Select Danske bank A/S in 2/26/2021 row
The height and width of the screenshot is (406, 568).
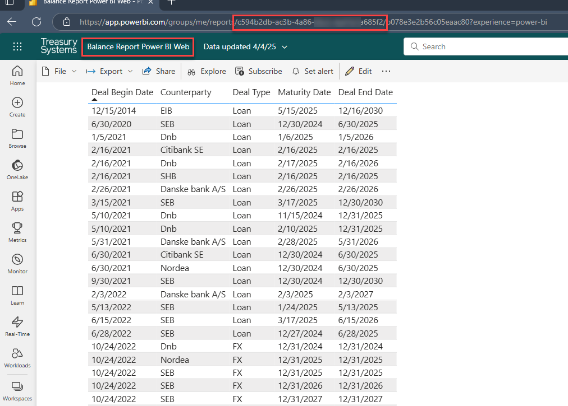(x=193, y=189)
